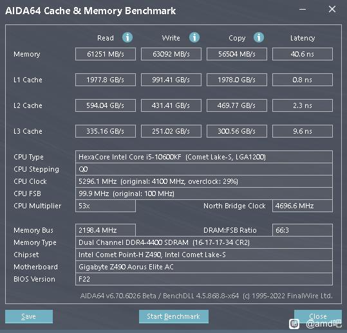
Task: Select the DRAM:FSB Ratio 66:3 field
Action: click(x=303, y=230)
